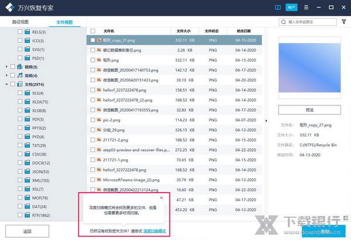Tick the 文档(2574) category checkbox
351x240 pixels.
click(12, 84)
